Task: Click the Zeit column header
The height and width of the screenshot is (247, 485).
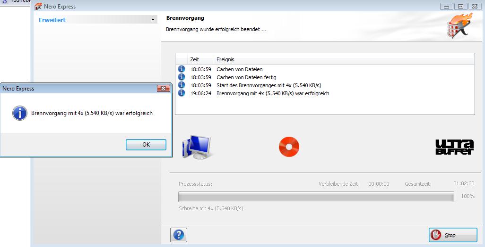Action: (x=201, y=59)
